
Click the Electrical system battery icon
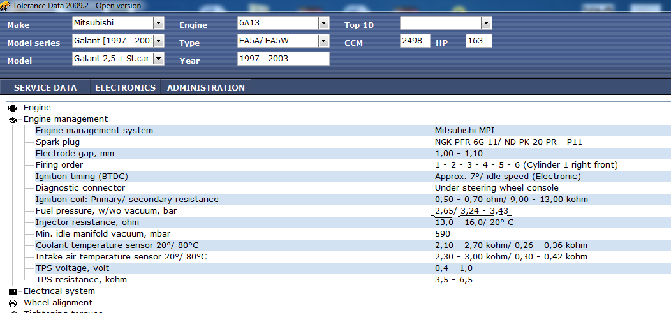click(x=12, y=291)
